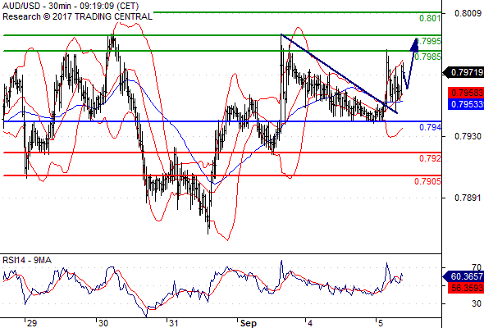Select the 0.7985 resistance level label

tap(428, 57)
